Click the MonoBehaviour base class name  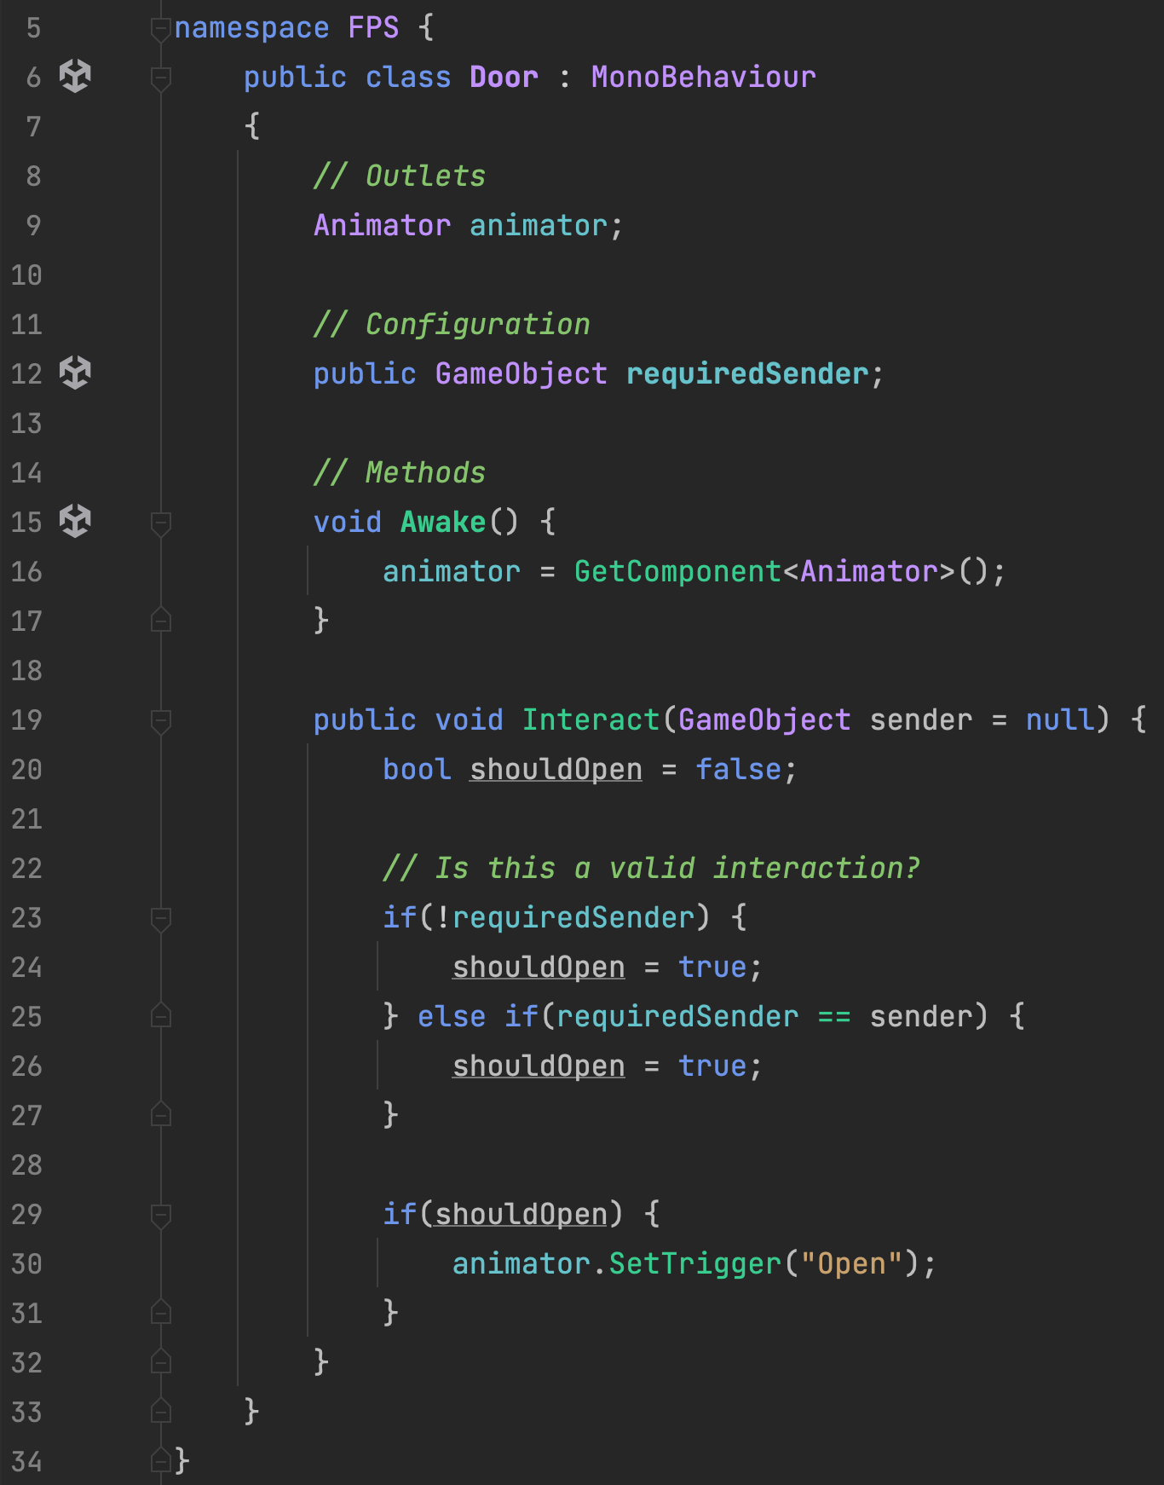pos(703,78)
